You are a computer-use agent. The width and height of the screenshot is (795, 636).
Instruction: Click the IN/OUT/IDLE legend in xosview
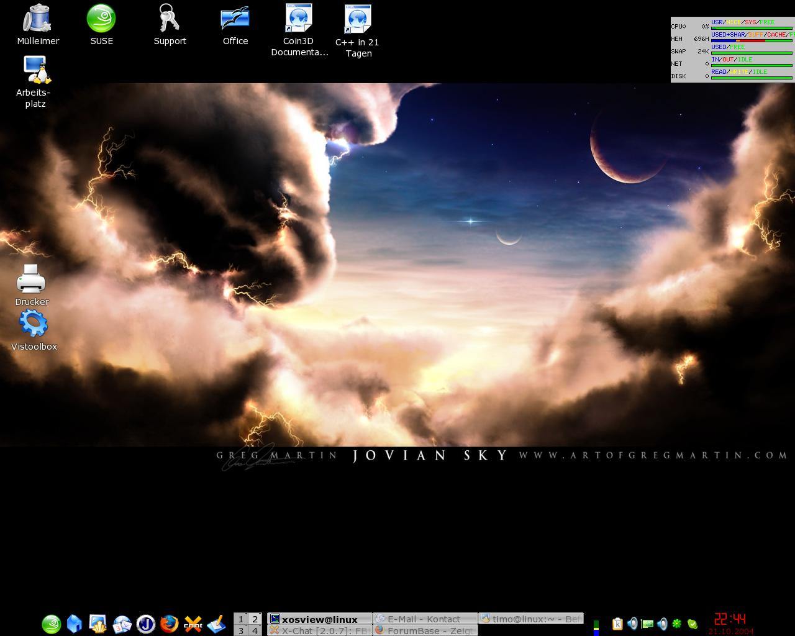pos(732,59)
